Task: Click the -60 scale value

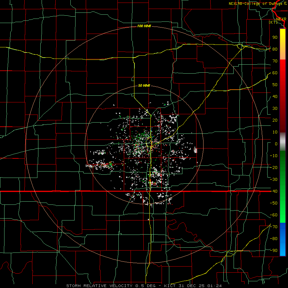Action: [x=274, y=215]
